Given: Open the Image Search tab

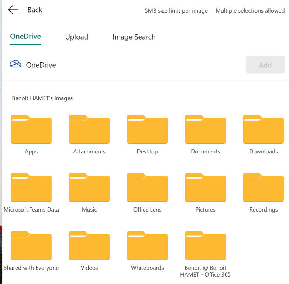Looking at the screenshot, I should [134, 37].
